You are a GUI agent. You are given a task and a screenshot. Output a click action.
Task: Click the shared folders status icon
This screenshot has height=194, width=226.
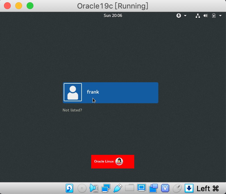point(129,187)
